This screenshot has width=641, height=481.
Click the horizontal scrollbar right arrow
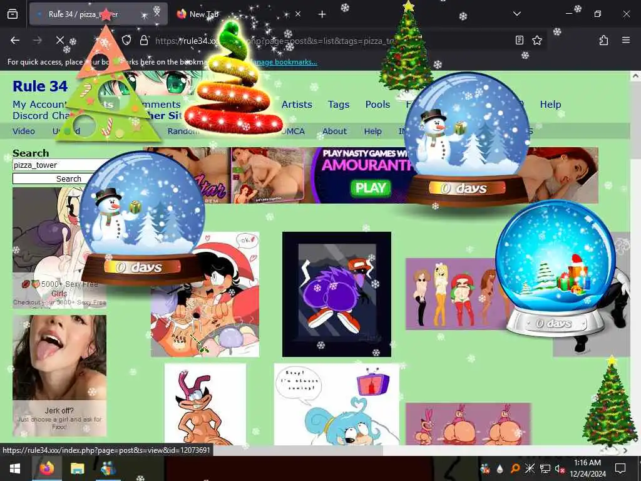[625, 450]
